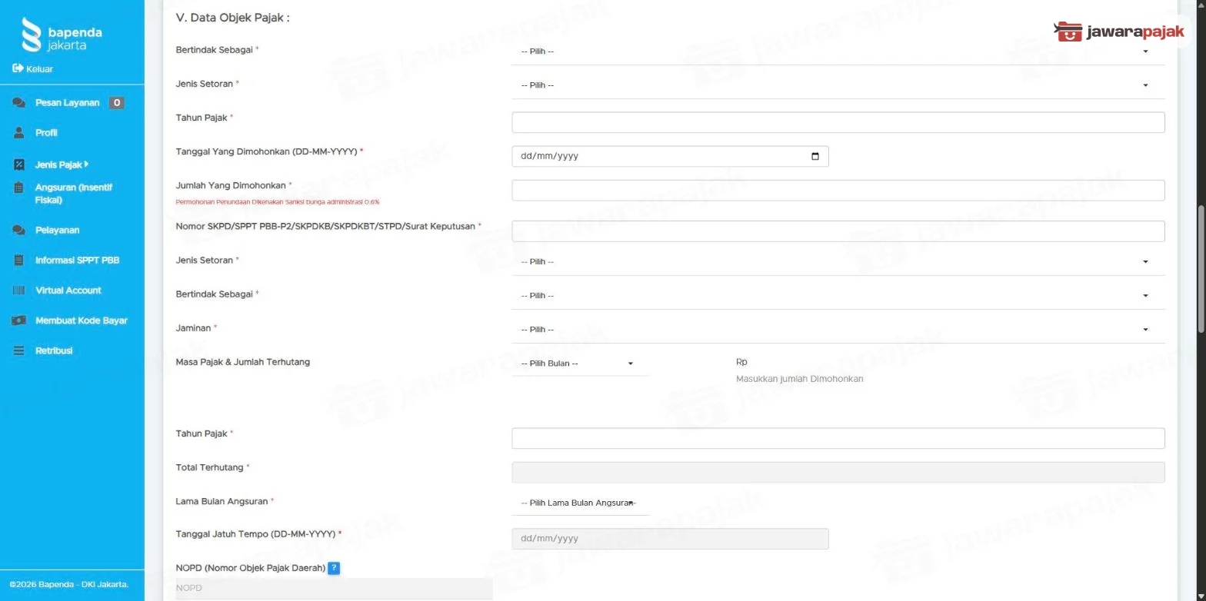Open Jenis Setoran dropdown below Nomor SKPD field
This screenshot has height=601, width=1206.
(838, 261)
